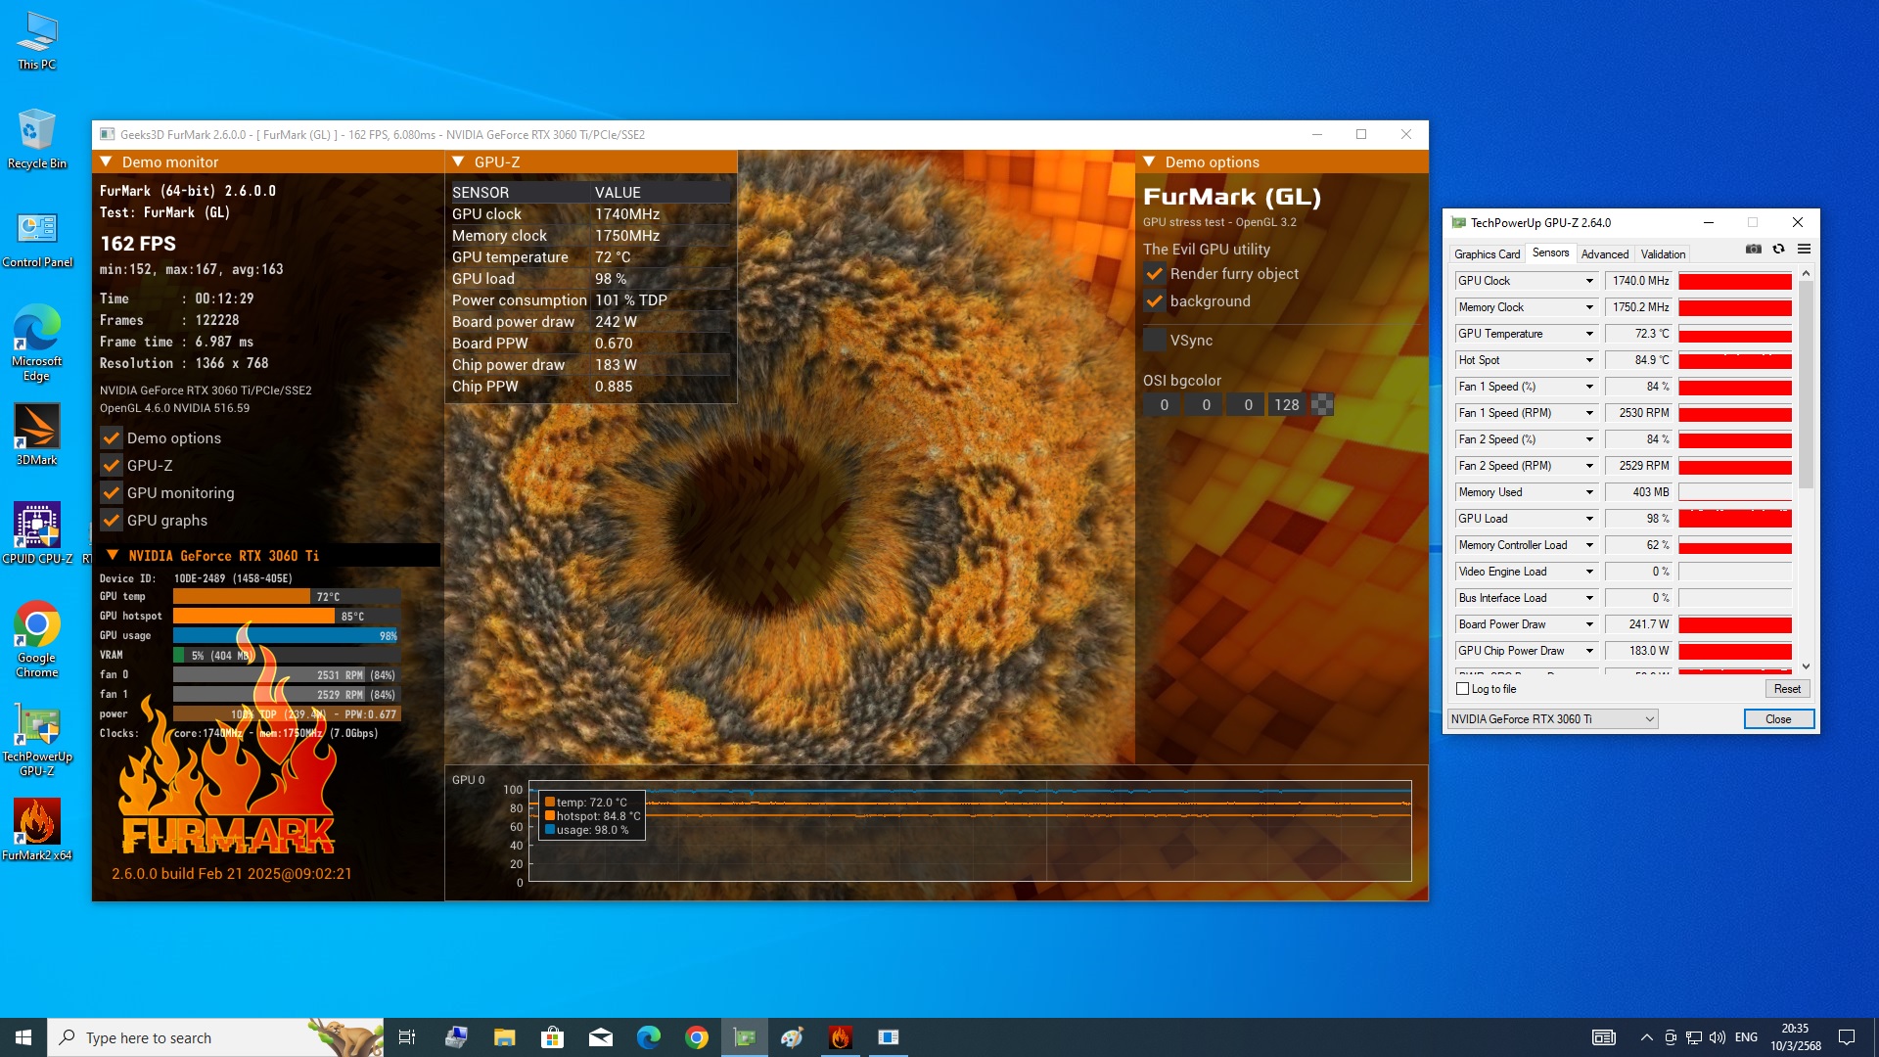Show hidden tray icons chevron
Screen dimensions: 1879x1057
tap(1646, 1037)
